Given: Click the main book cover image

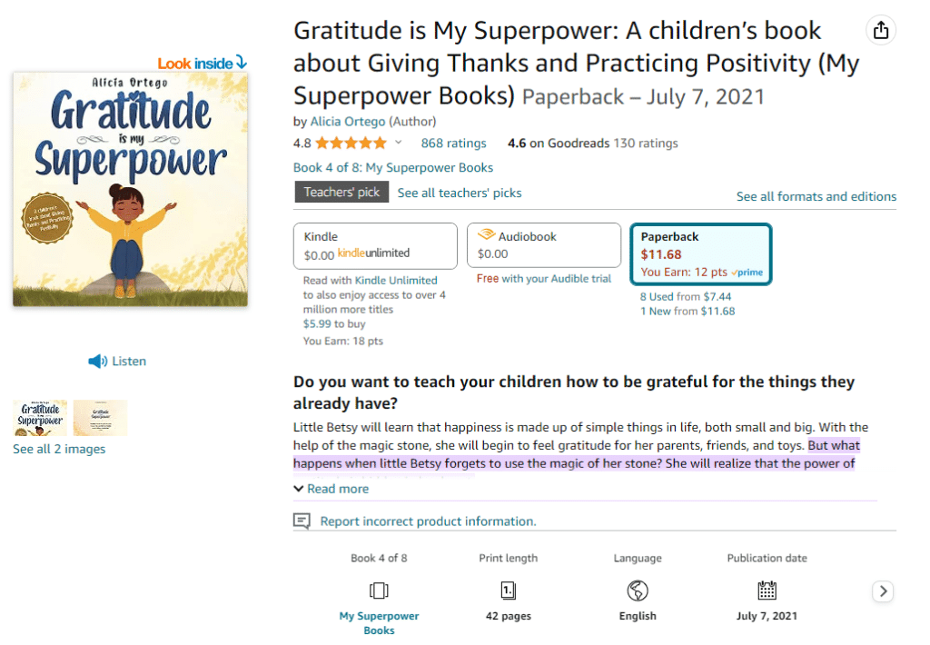Looking at the screenshot, I should pyautogui.click(x=130, y=189).
